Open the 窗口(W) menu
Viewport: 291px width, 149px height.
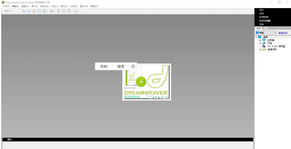click(x=84, y=6)
